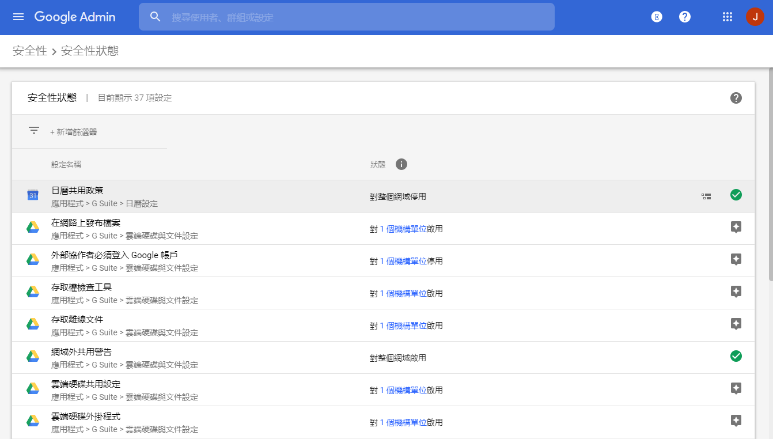Viewport: 773px width, 439px height.
Task: Click the list detail icon in 日曆共用政策 row
Action: click(706, 196)
